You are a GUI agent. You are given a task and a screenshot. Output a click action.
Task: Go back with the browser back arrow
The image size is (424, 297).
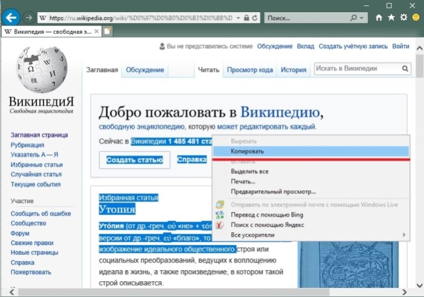pos(11,18)
